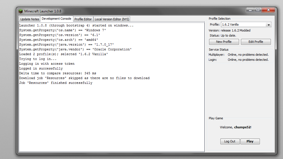283x159 pixels.
Task: Switch to the Development Console tab
Action: click(x=56, y=19)
